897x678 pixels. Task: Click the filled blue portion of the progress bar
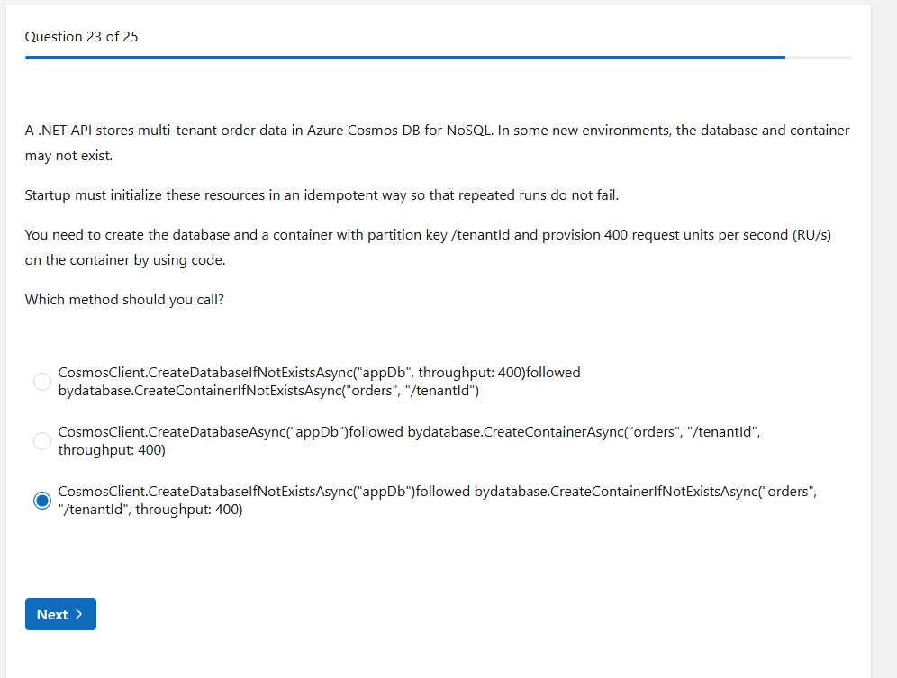[x=405, y=58]
